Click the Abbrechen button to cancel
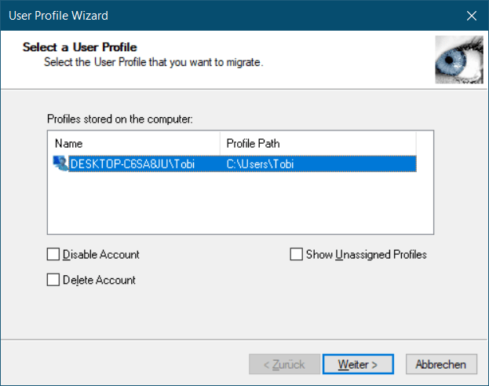Viewport: 489px width, 386px height. click(441, 364)
